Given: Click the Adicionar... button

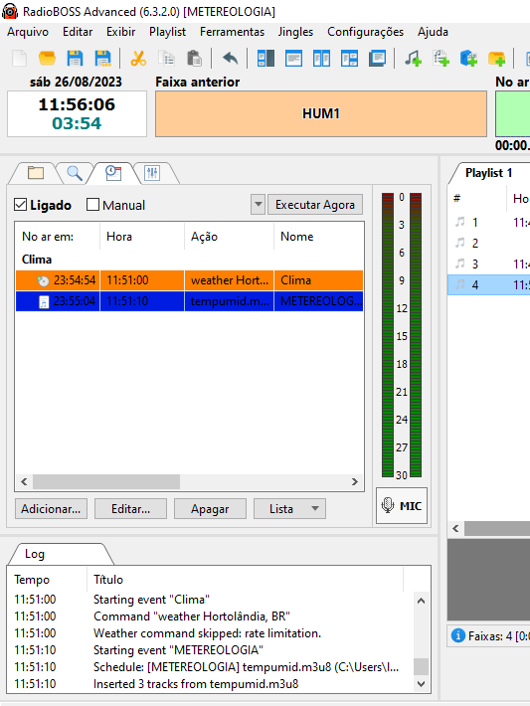Looking at the screenshot, I should (x=51, y=509).
